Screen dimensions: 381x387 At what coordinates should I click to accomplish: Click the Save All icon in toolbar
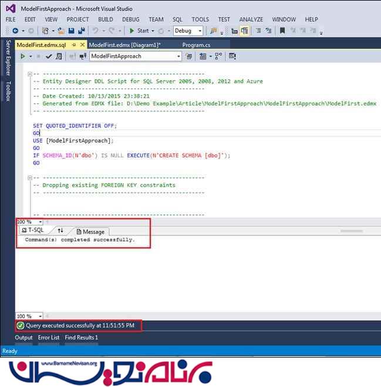[x=80, y=31]
